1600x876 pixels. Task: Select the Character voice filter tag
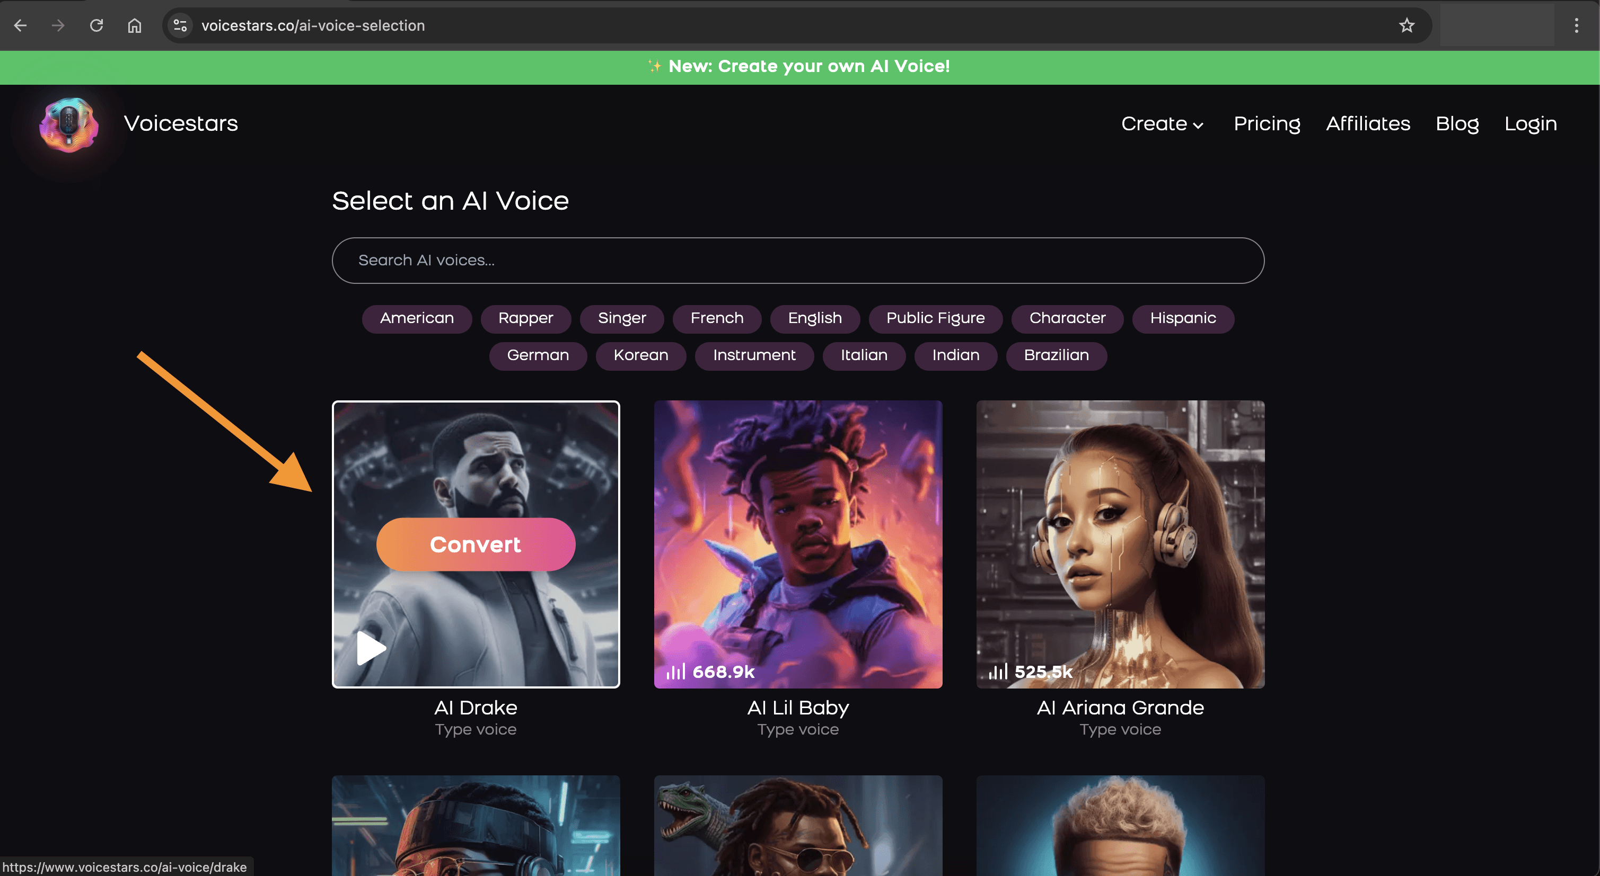click(1067, 317)
